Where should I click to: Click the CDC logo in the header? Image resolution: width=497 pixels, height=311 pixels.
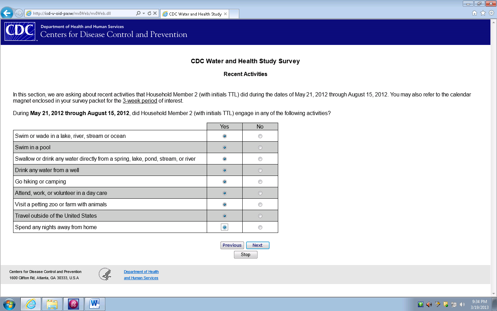tap(20, 31)
